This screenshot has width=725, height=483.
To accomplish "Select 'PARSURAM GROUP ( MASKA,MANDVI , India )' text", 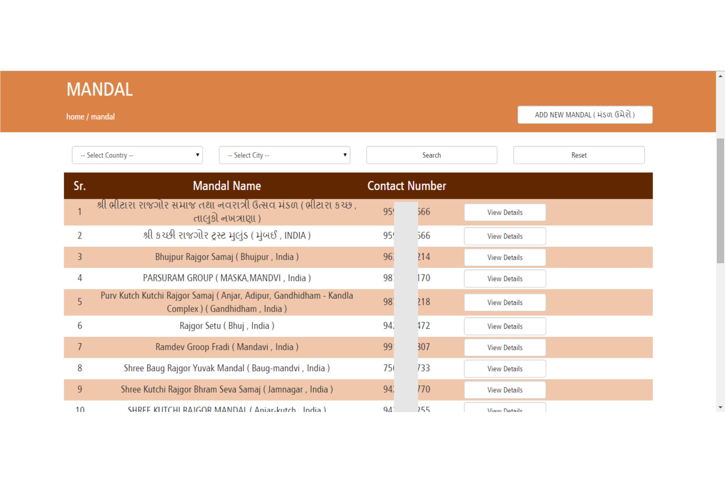I will click(227, 278).
